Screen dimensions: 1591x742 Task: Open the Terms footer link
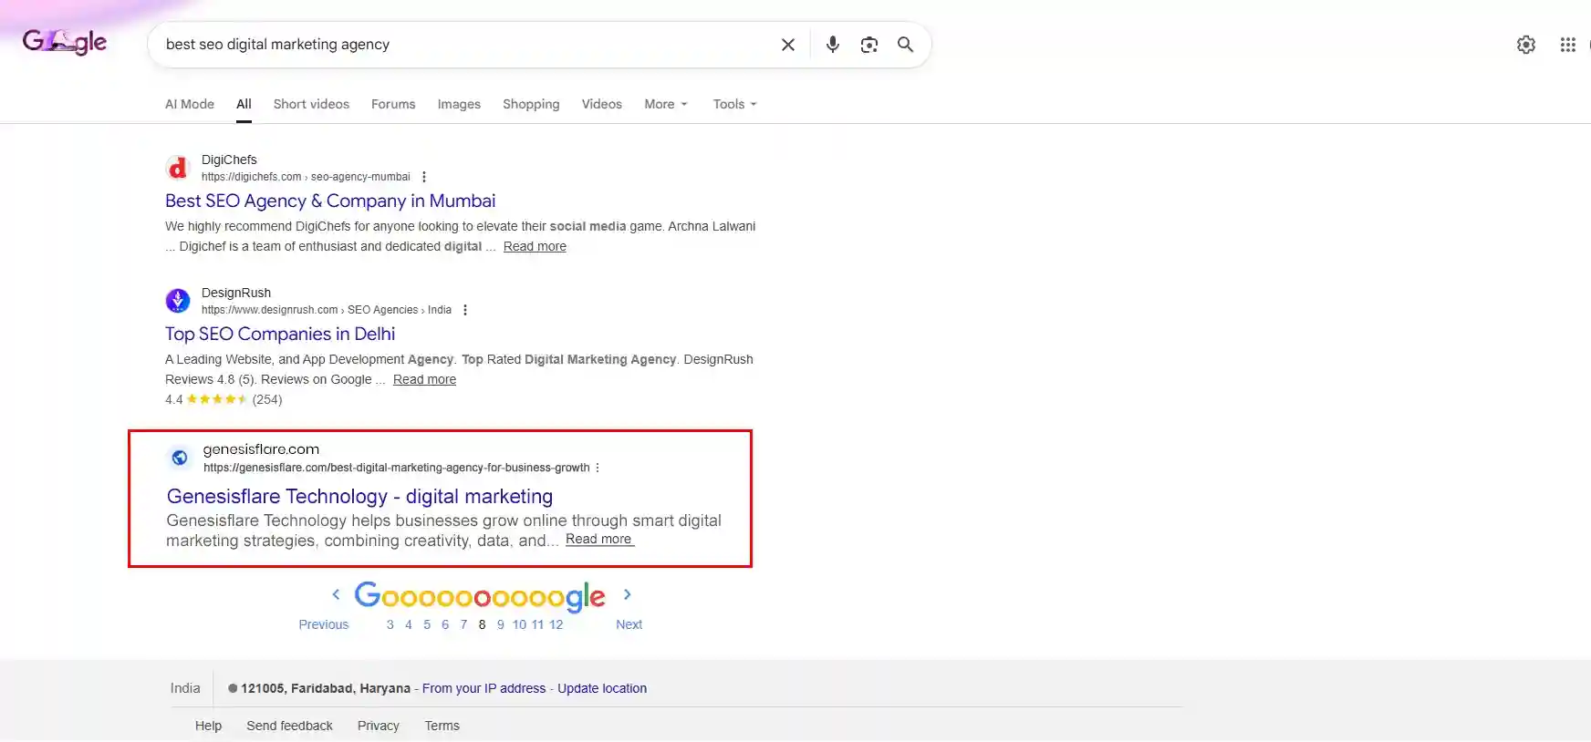(x=442, y=726)
